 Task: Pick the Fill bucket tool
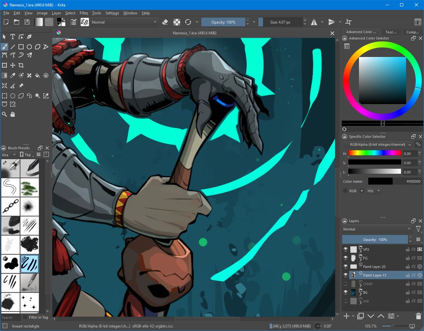(x=37, y=76)
